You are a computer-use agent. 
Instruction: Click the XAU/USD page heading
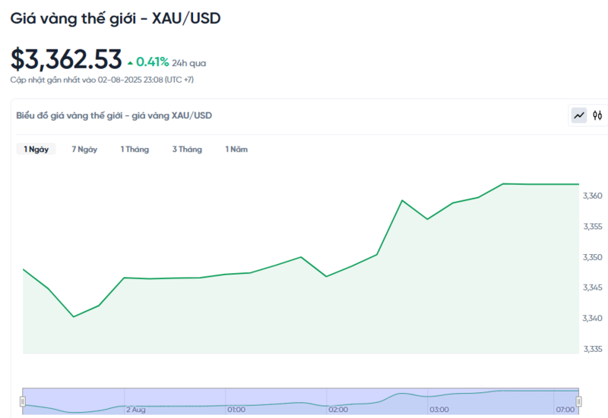[x=116, y=18]
